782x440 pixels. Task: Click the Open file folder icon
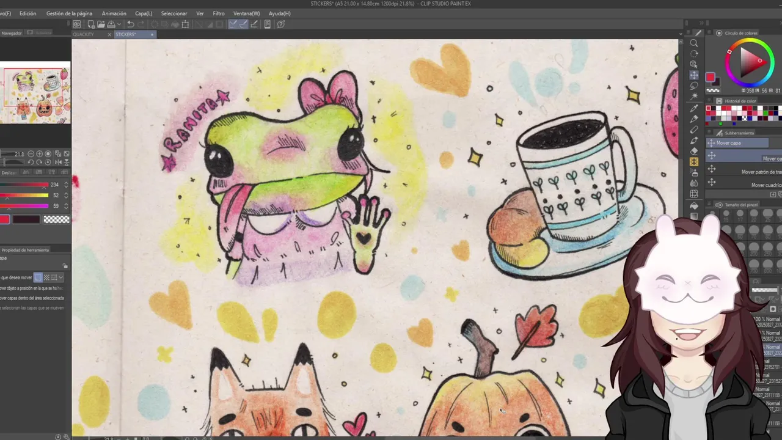coord(101,24)
